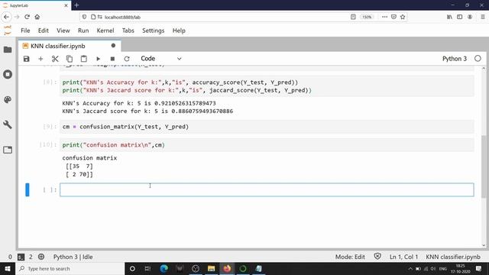The image size is (489, 275).
Task: Open the notification center icon
Action: [479, 268]
